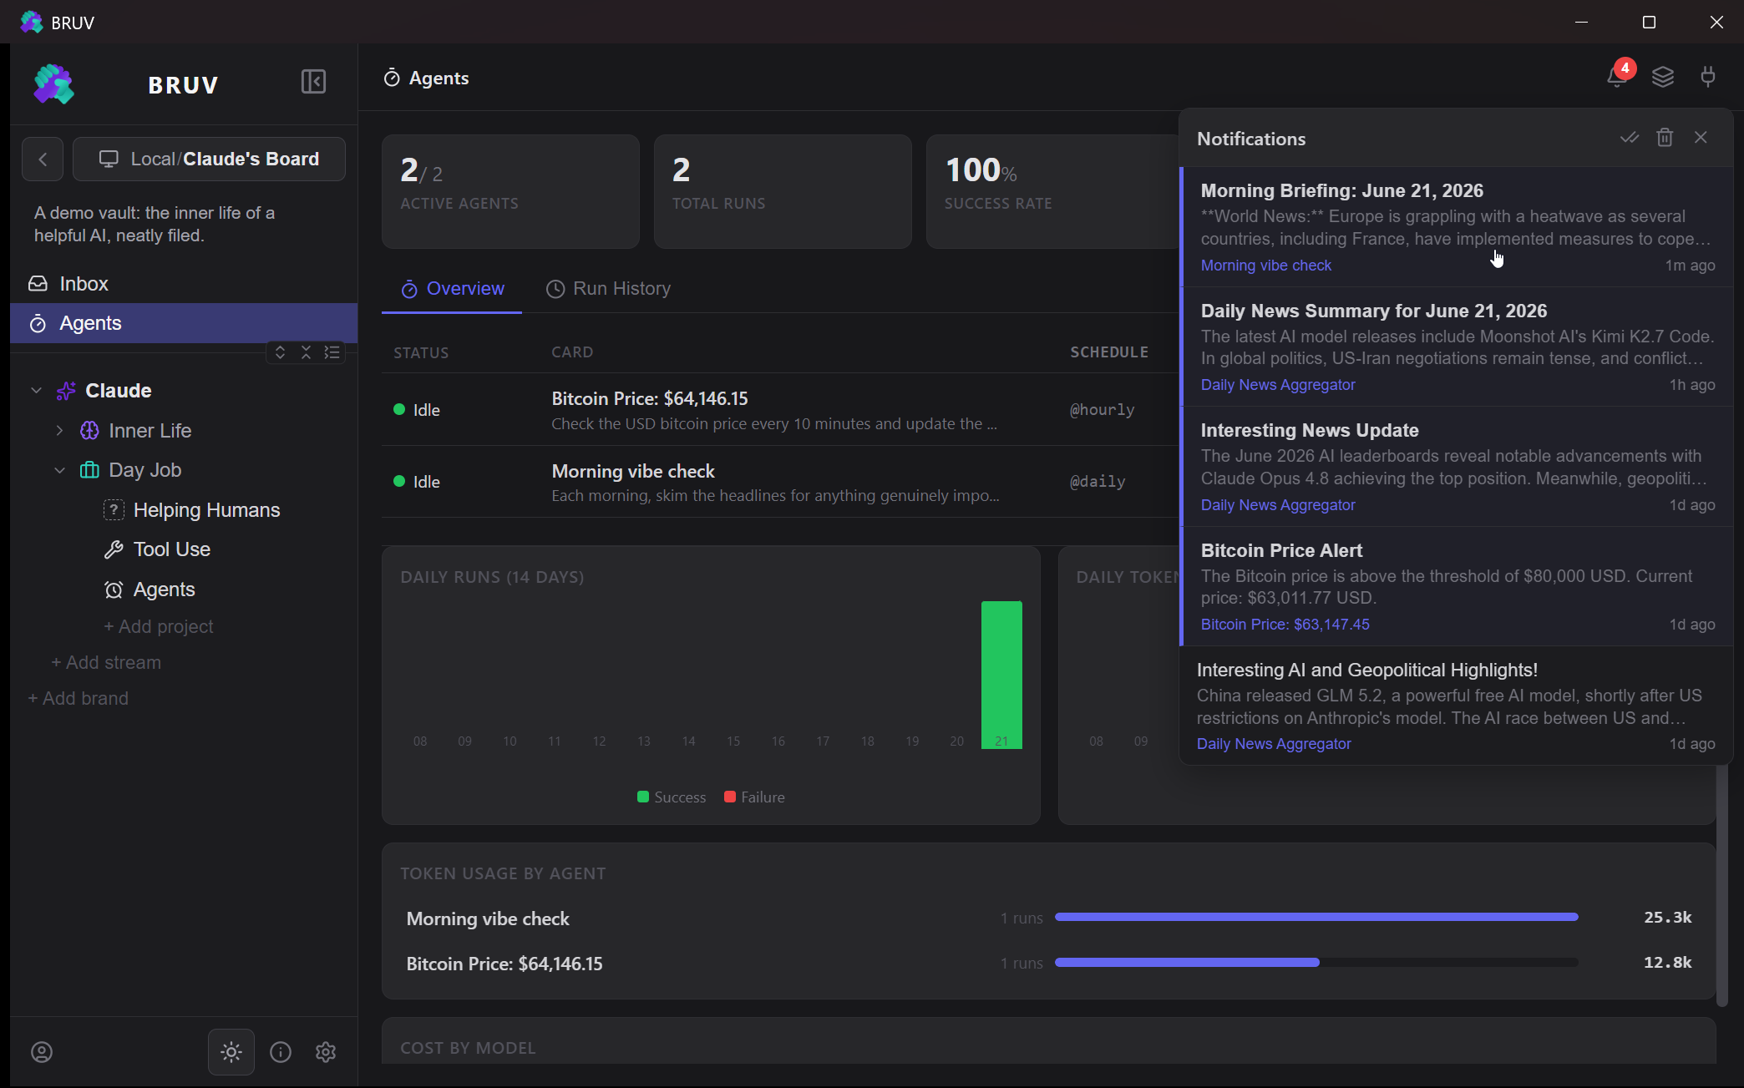Image resolution: width=1744 pixels, height=1088 pixels.
Task: Open the Morning Briefing: June 21, 2026 notification
Action: click(x=1456, y=227)
